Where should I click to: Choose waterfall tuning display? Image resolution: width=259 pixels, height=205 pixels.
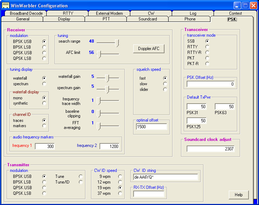point(44,78)
